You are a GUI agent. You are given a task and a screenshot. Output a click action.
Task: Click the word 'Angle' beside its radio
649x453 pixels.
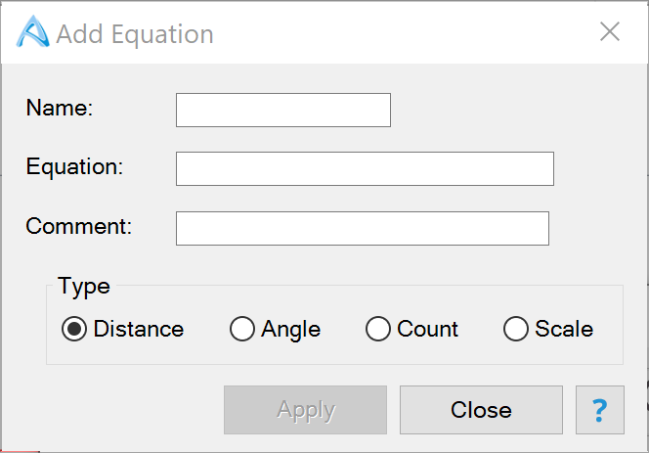(290, 330)
